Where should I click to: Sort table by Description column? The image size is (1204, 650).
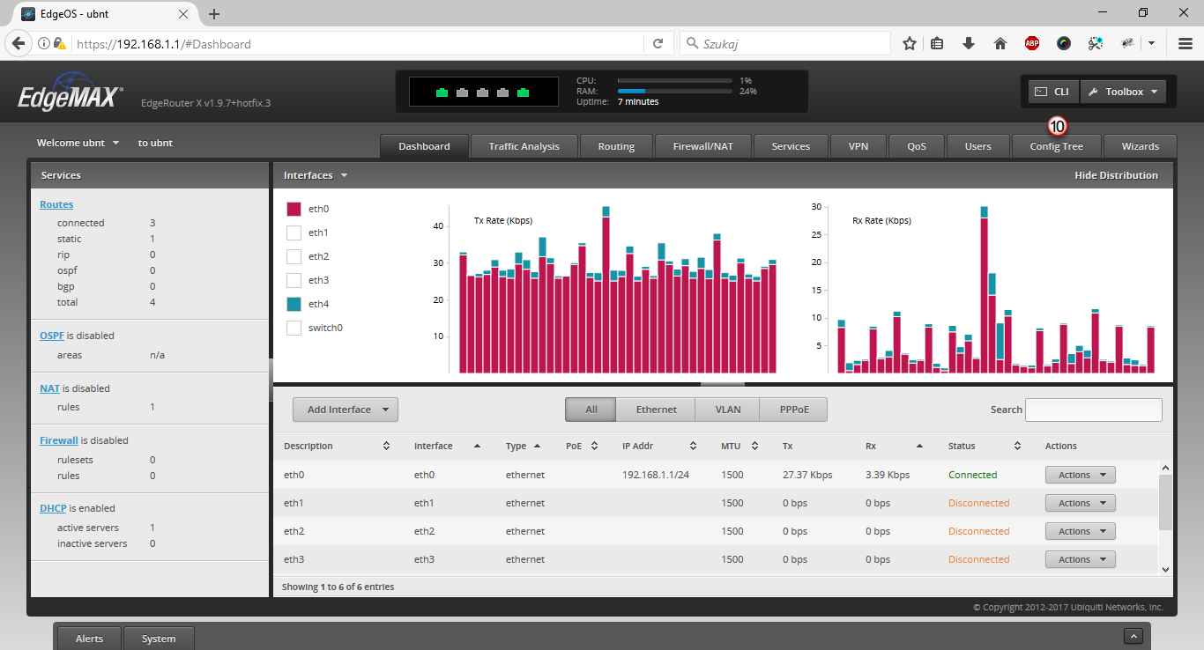point(337,446)
